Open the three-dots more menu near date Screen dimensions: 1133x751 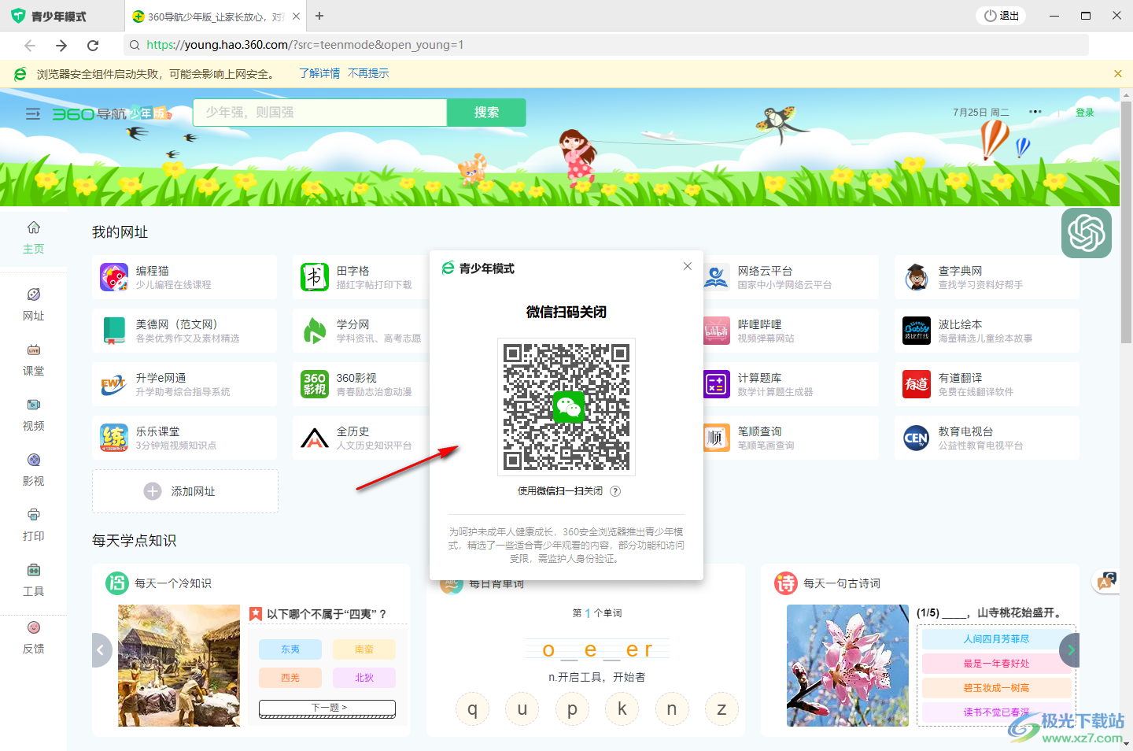(x=1035, y=112)
